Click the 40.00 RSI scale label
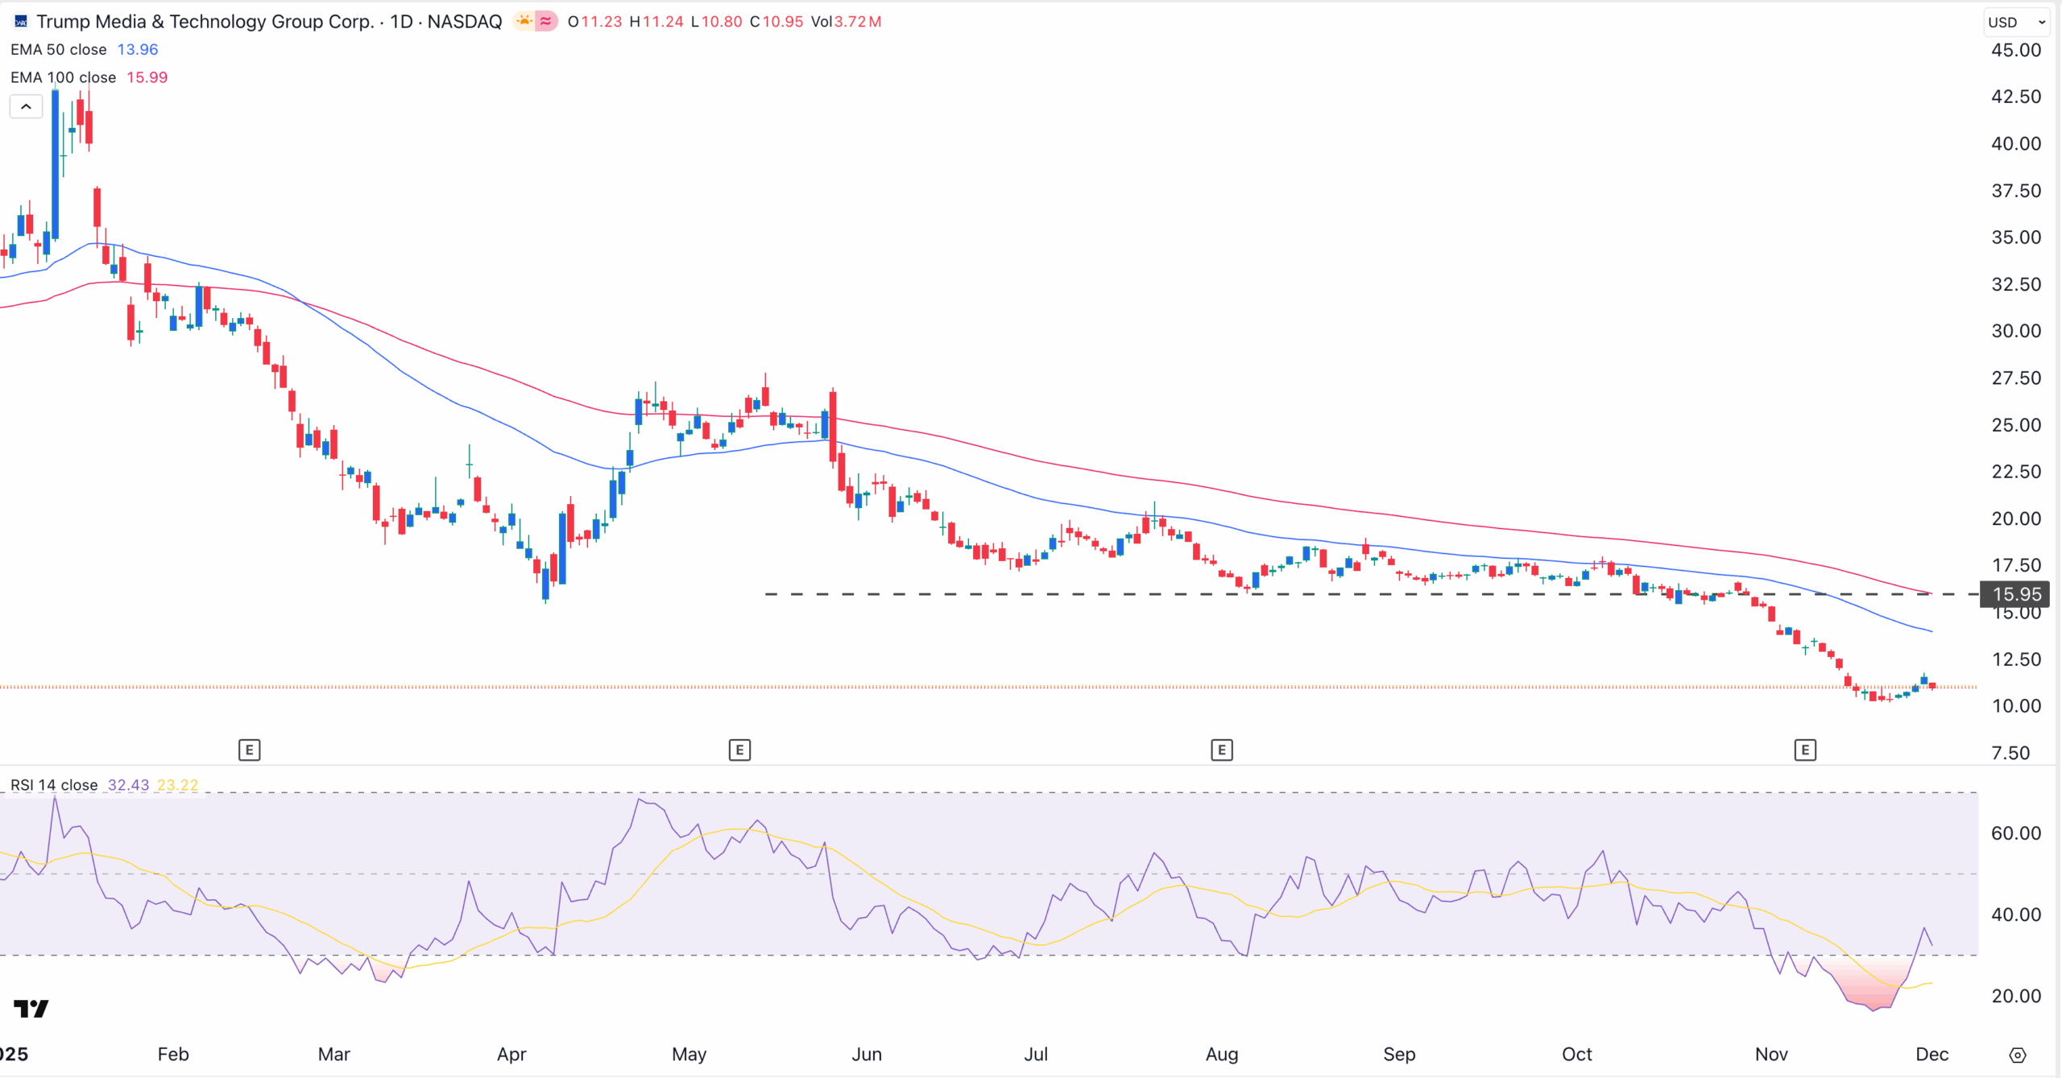 point(2016,915)
